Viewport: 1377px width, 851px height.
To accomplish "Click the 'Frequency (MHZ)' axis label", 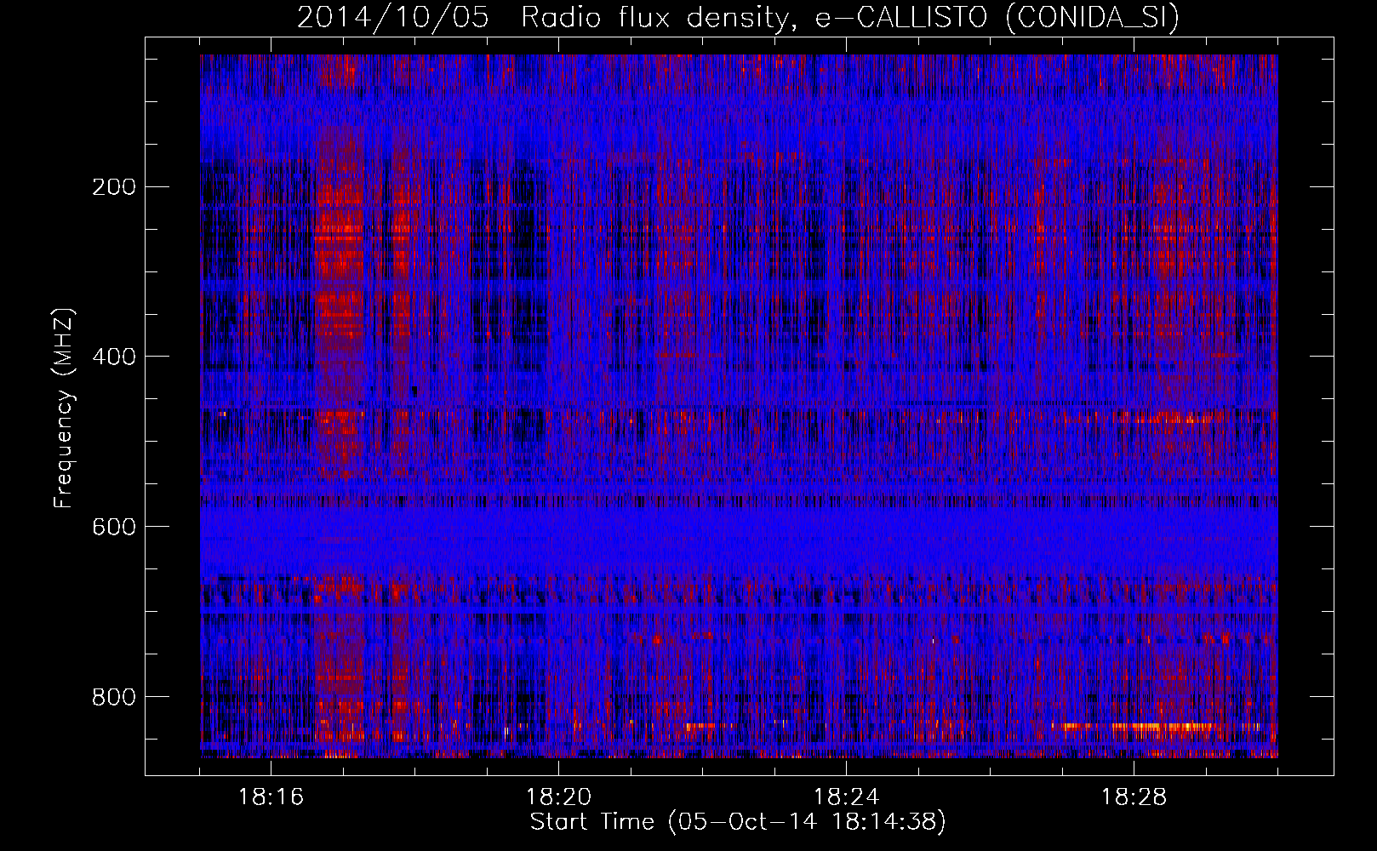I will point(64,408).
